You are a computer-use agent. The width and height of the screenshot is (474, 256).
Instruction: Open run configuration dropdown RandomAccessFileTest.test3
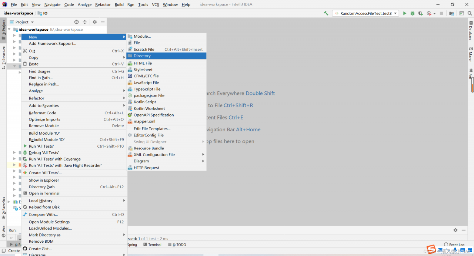[365, 13]
